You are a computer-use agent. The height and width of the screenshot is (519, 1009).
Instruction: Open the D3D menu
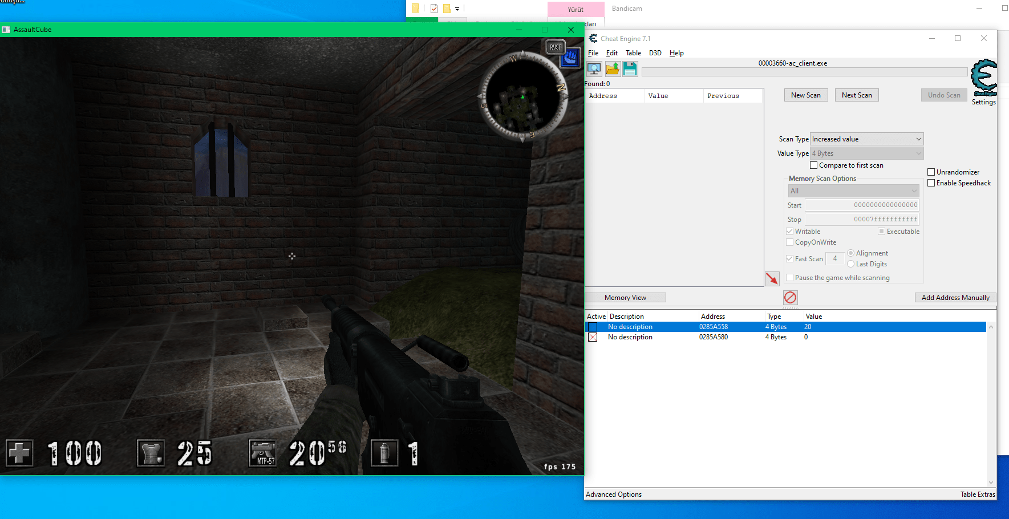[655, 53]
